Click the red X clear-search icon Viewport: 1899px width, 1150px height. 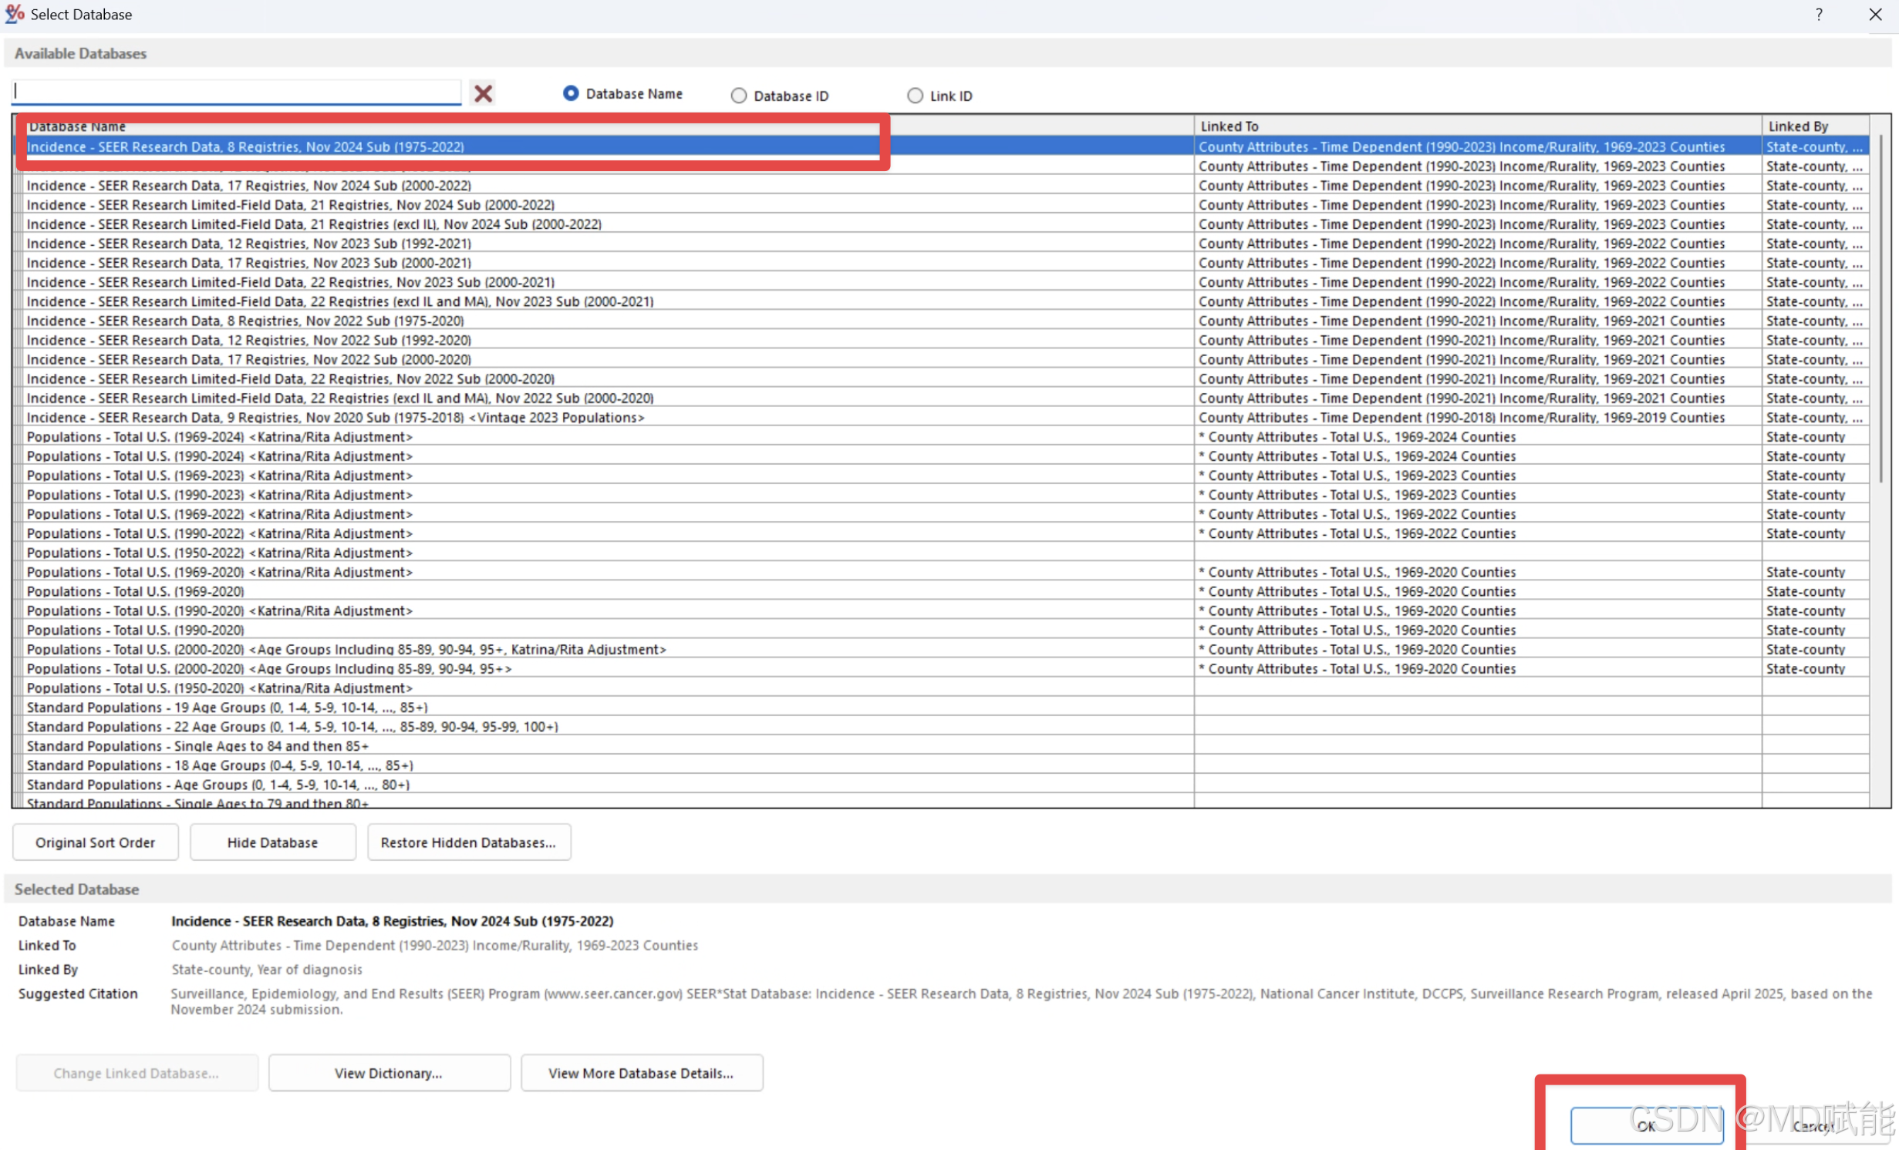(483, 93)
